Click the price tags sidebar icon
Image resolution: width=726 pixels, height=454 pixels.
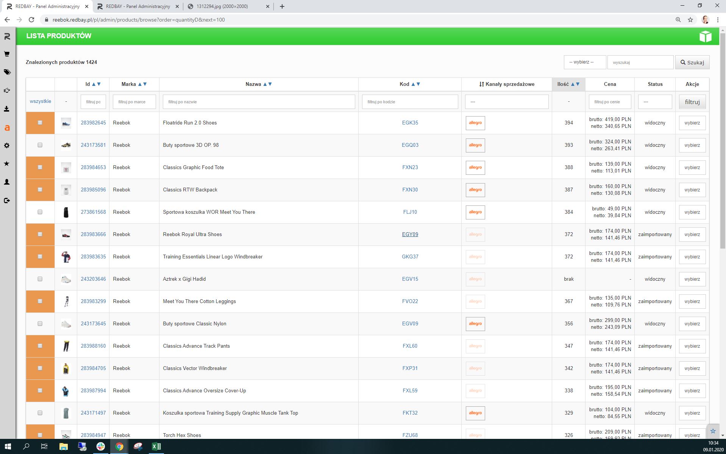(x=7, y=72)
